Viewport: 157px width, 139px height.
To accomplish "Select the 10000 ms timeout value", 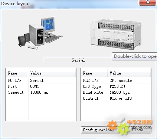I will [39, 92].
